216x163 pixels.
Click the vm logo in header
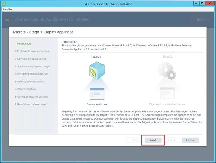tap(8, 19)
